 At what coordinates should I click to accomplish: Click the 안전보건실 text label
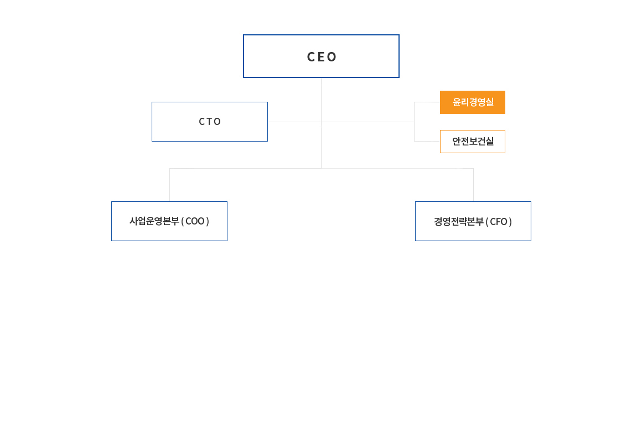click(473, 141)
